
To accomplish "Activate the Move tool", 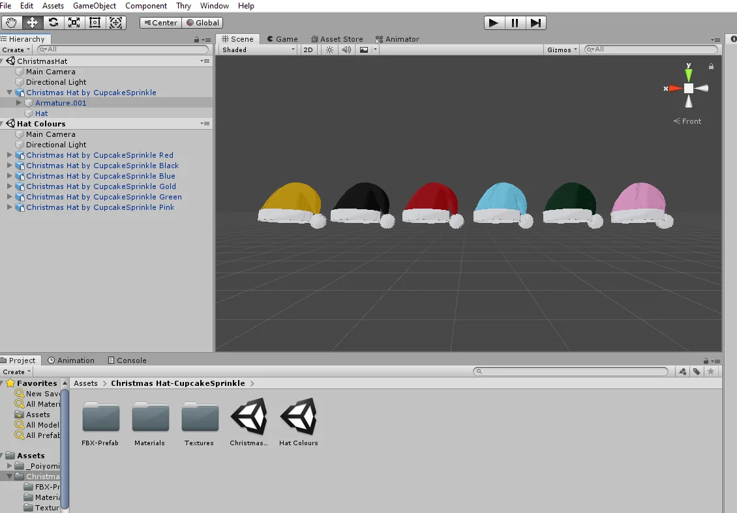I will pos(32,23).
